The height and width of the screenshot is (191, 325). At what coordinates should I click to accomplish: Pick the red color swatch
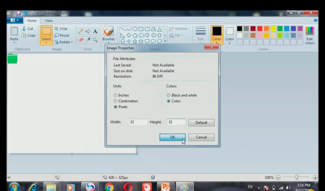[260, 29]
